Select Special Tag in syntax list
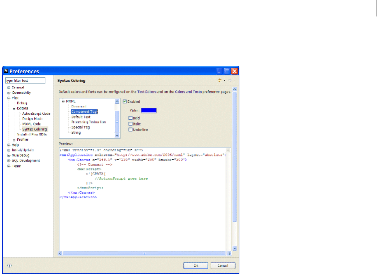Screen dimensions: 377x274 pyautogui.click(x=80, y=128)
